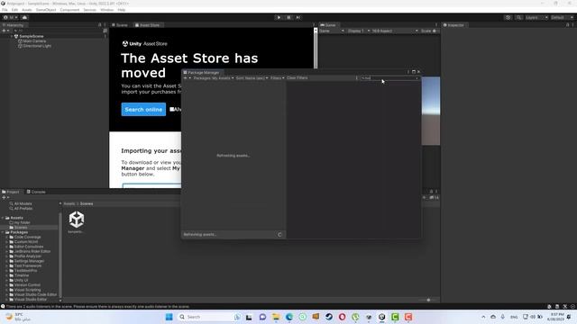Open the File menu
577x324 pixels.
point(5,10)
